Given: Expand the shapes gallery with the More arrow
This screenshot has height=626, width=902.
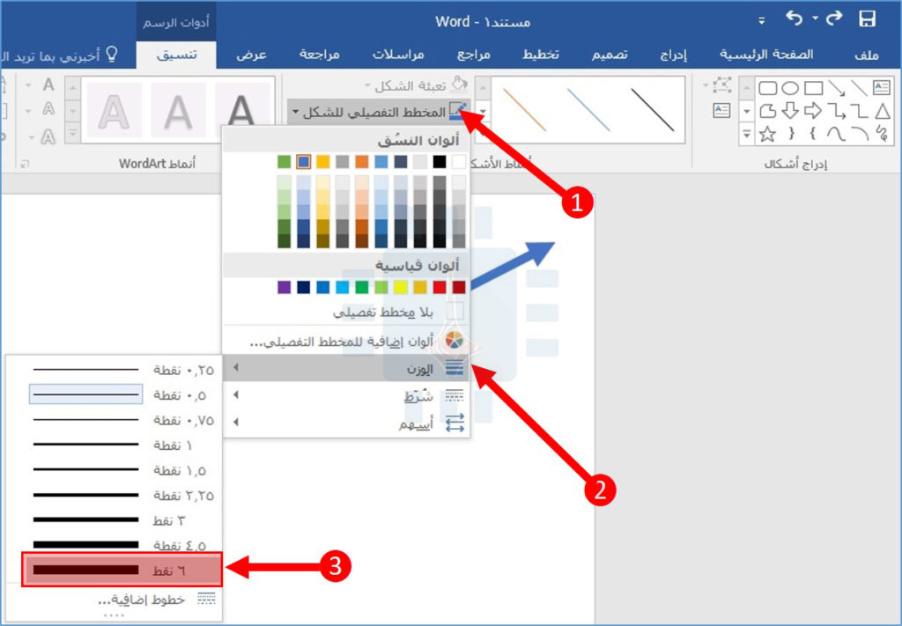Looking at the screenshot, I should pyautogui.click(x=747, y=134).
